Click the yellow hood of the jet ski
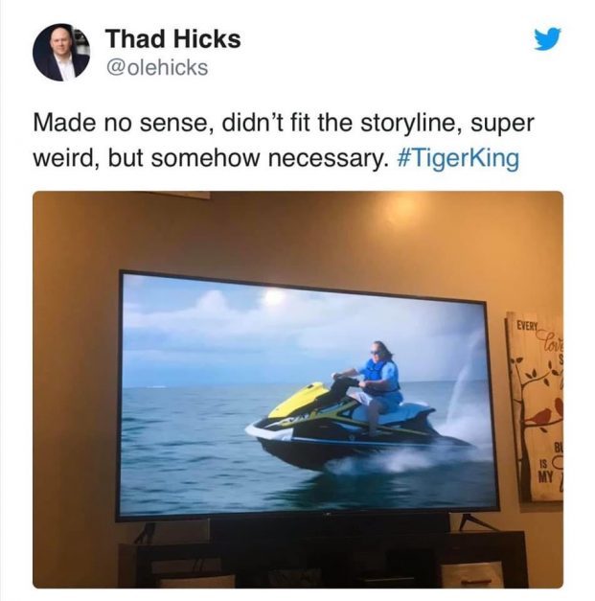 (300, 400)
